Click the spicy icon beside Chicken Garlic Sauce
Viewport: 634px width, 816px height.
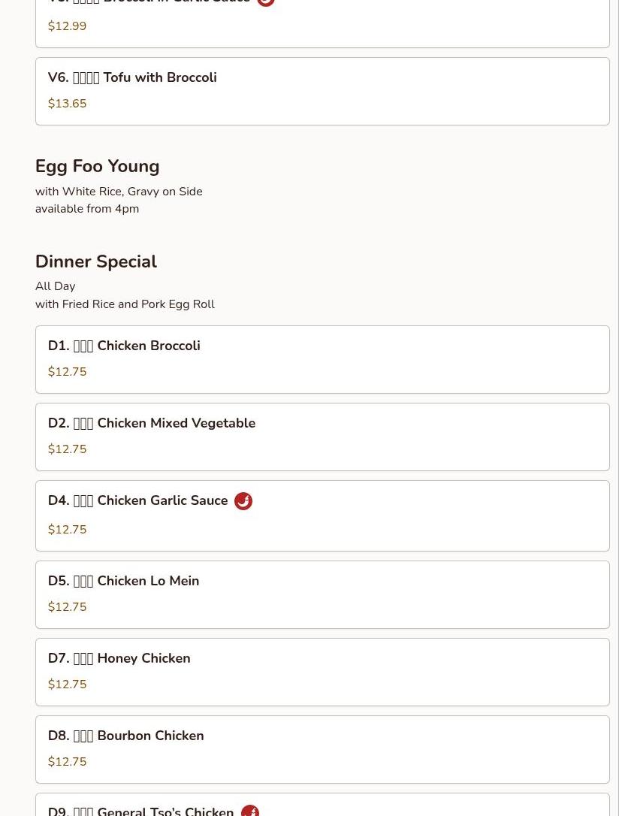[243, 501]
